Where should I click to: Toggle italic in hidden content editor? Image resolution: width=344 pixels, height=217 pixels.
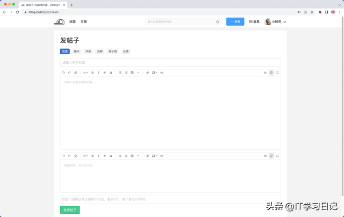point(98,156)
